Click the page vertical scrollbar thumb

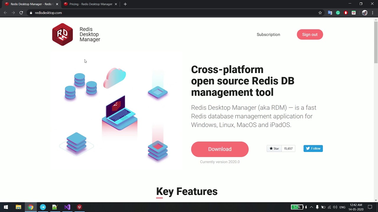[x=376, y=42]
